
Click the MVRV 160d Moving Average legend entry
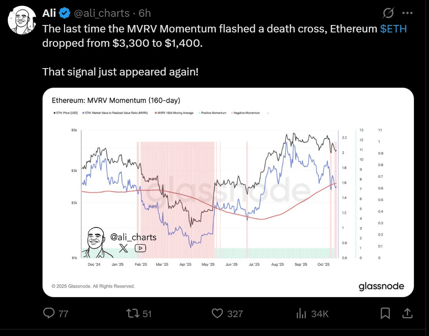click(174, 113)
